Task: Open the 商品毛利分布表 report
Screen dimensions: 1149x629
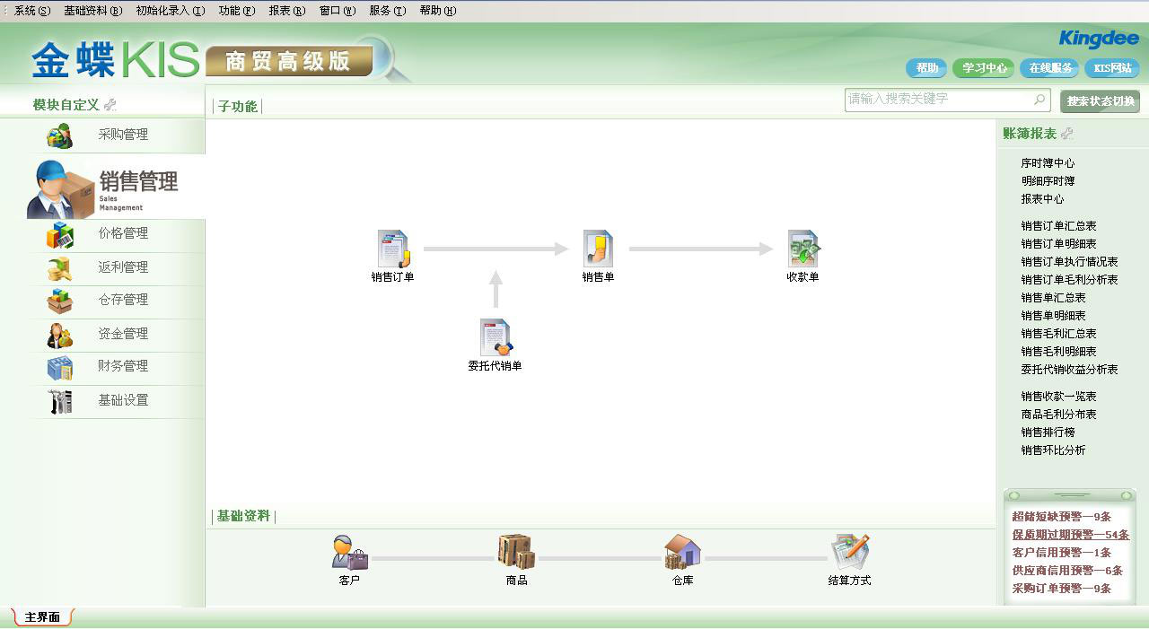Action: (x=1058, y=415)
